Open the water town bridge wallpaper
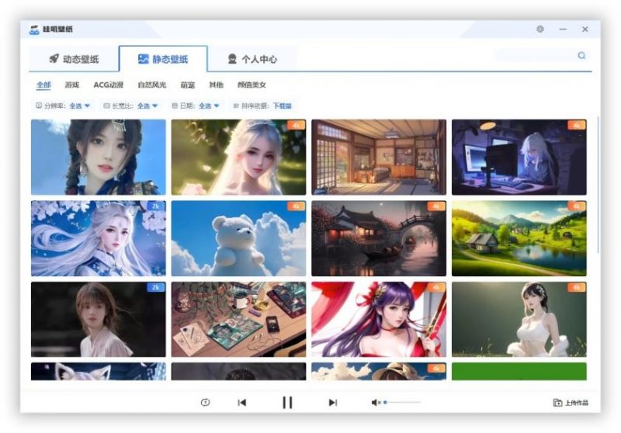Viewport: 621px width, 433px height. (379, 238)
